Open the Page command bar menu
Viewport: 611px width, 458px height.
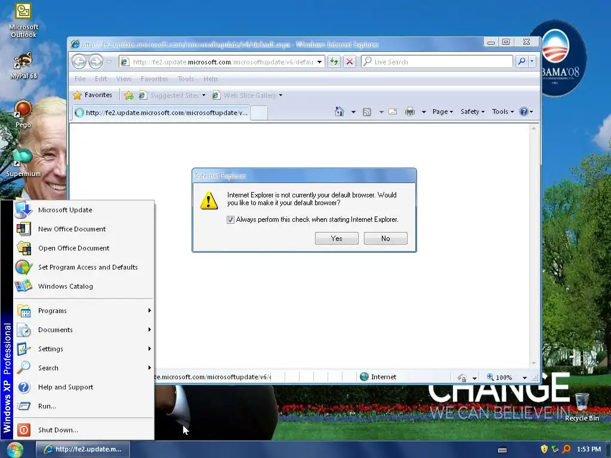[x=443, y=112]
